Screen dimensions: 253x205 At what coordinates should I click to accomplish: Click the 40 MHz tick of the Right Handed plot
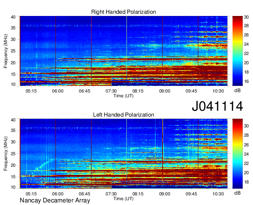13,17
